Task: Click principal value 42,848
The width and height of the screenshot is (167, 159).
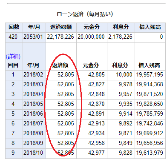Action: point(96,94)
